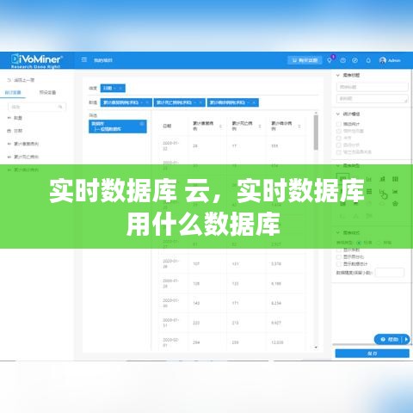
Task: Open dropdown on 累计死亡病例(求和) value tag
Action: click(x=195, y=102)
